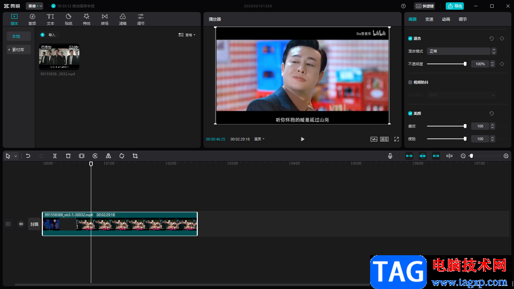Add keyframe for 混合 section
This screenshot has width=514, height=289.
pyautogui.click(x=502, y=38)
